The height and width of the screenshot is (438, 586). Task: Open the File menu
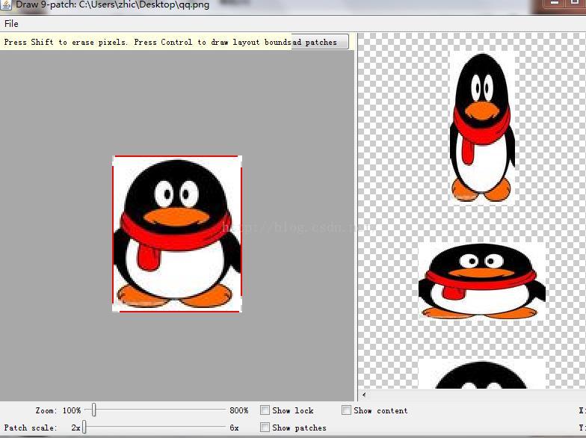pos(11,24)
